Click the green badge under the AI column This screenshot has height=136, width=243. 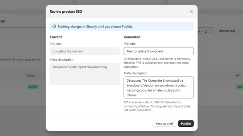click(x=239, y=86)
